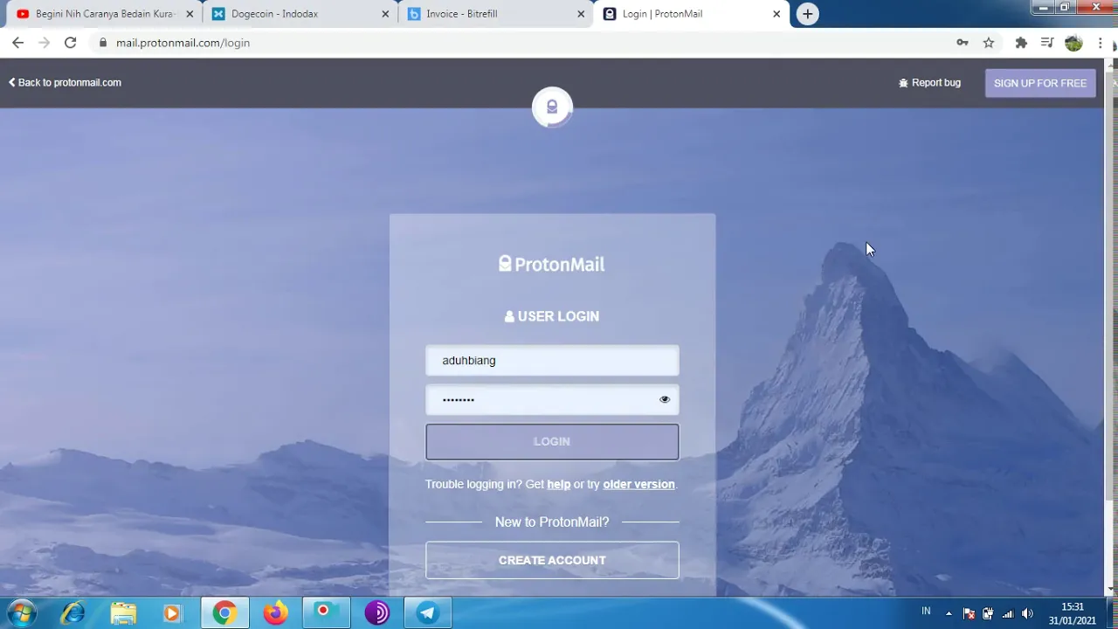Close the Invoice - Bitrefill tab

pyautogui.click(x=581, y=14)
